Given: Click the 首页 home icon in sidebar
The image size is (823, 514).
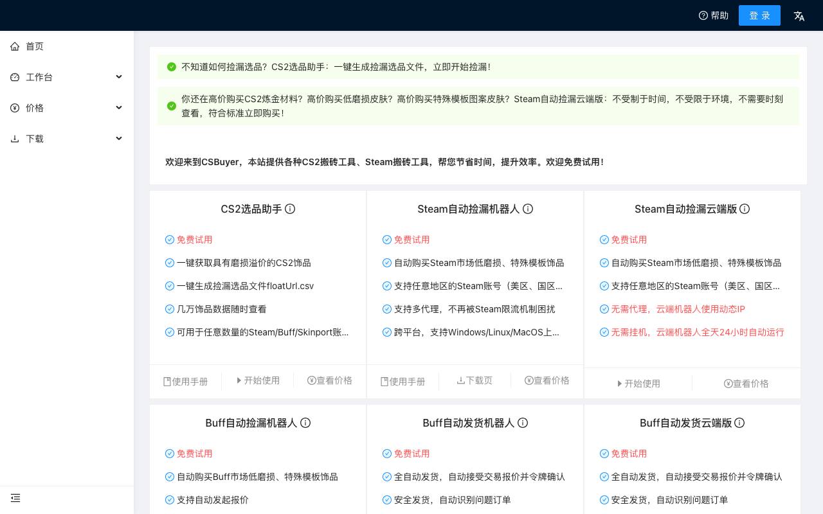Looking at the screenshot, I should (x=15, y=46).
